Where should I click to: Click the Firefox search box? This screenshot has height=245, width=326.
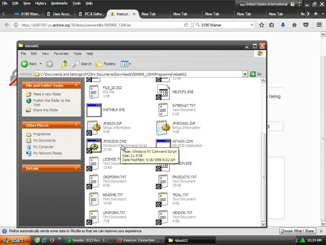[x=224, y=25]
